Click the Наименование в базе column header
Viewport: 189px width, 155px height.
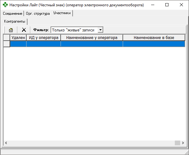point(154,38)
